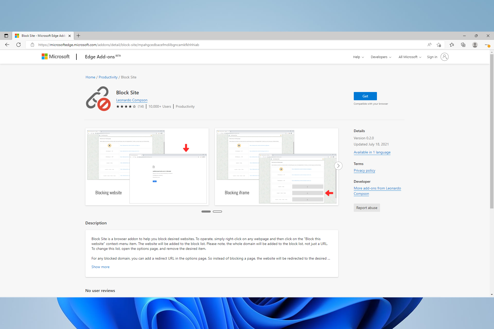494x329 pixels.
Task: Click the Report abuse button
Action: pyautogui.click(x=366, y=207)
